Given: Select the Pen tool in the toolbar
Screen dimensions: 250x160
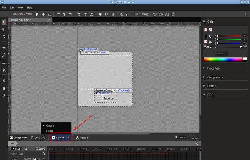Looking at the screenshot, I should pos(4,55).
